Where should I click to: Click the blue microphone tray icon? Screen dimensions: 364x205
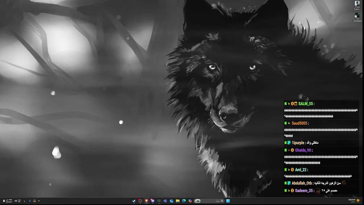[30, 201]
